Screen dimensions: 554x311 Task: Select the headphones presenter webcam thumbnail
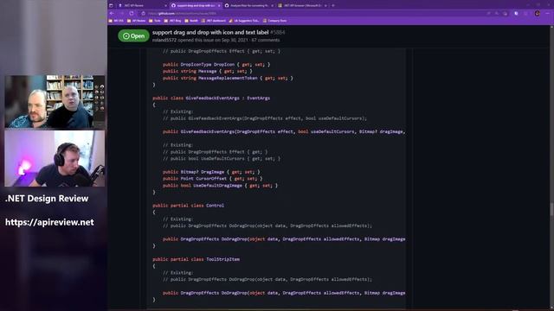55,158
